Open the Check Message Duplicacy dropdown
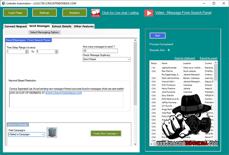229x155 pixels. [106, 59]
